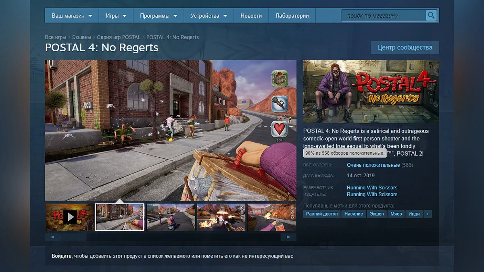
Task: Open the publisher 'Running With Scissors' link
Action: [x=372, y=194]
